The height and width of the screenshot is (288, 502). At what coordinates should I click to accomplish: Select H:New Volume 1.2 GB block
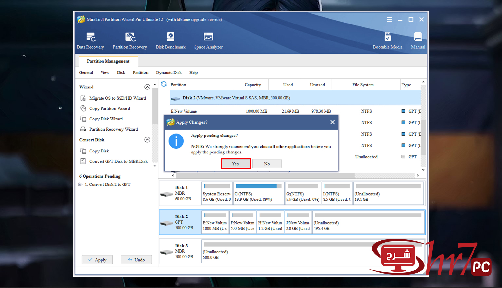pyautogui.click(x=270, y=222)
